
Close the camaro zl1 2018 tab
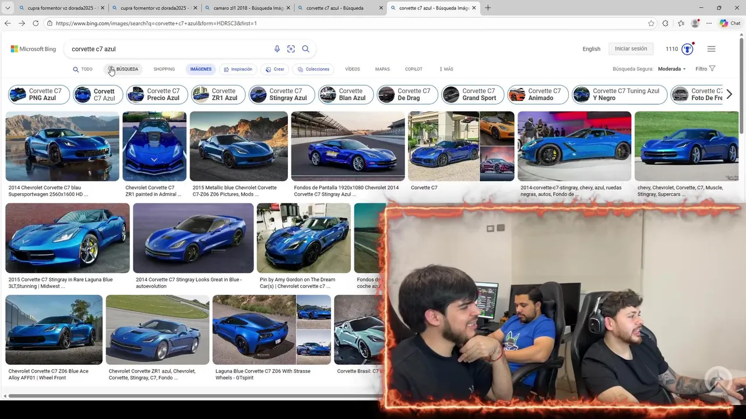tap(288, 8)
